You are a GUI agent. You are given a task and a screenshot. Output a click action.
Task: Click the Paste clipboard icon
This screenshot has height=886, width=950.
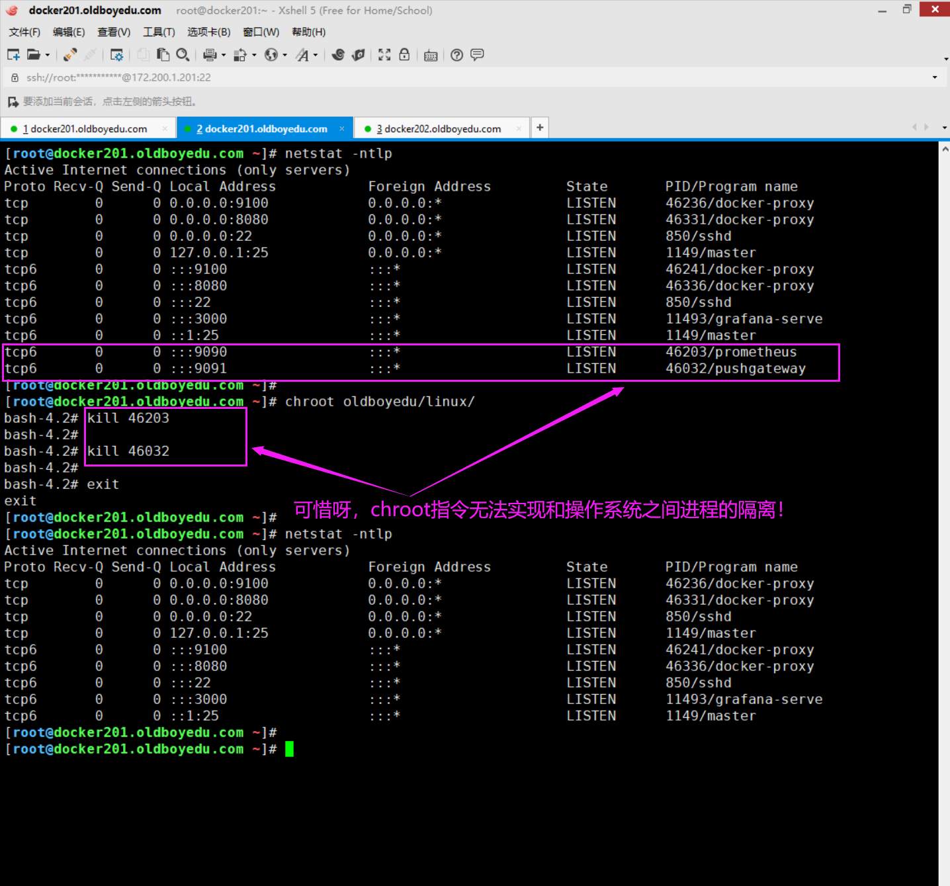163,55
